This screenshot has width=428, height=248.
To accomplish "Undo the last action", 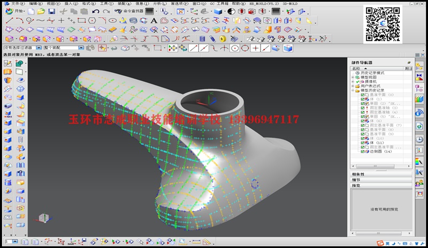I will pyautogui.click(x=96, y=11).
